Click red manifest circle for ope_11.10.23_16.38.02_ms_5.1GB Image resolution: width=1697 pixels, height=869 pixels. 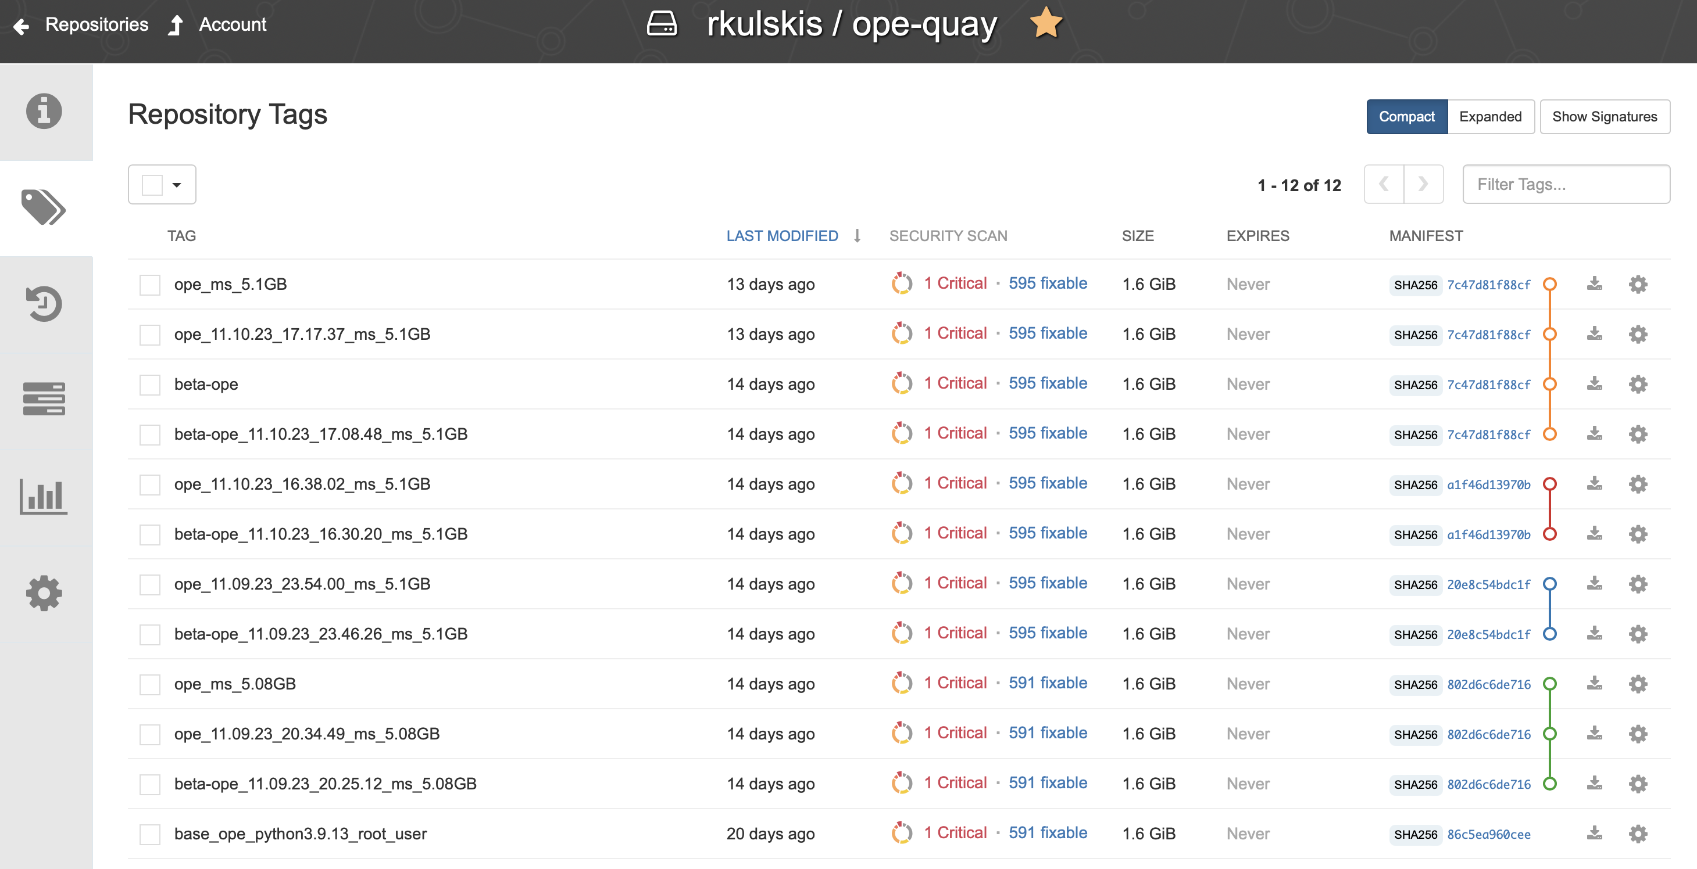pos(1549,484)
